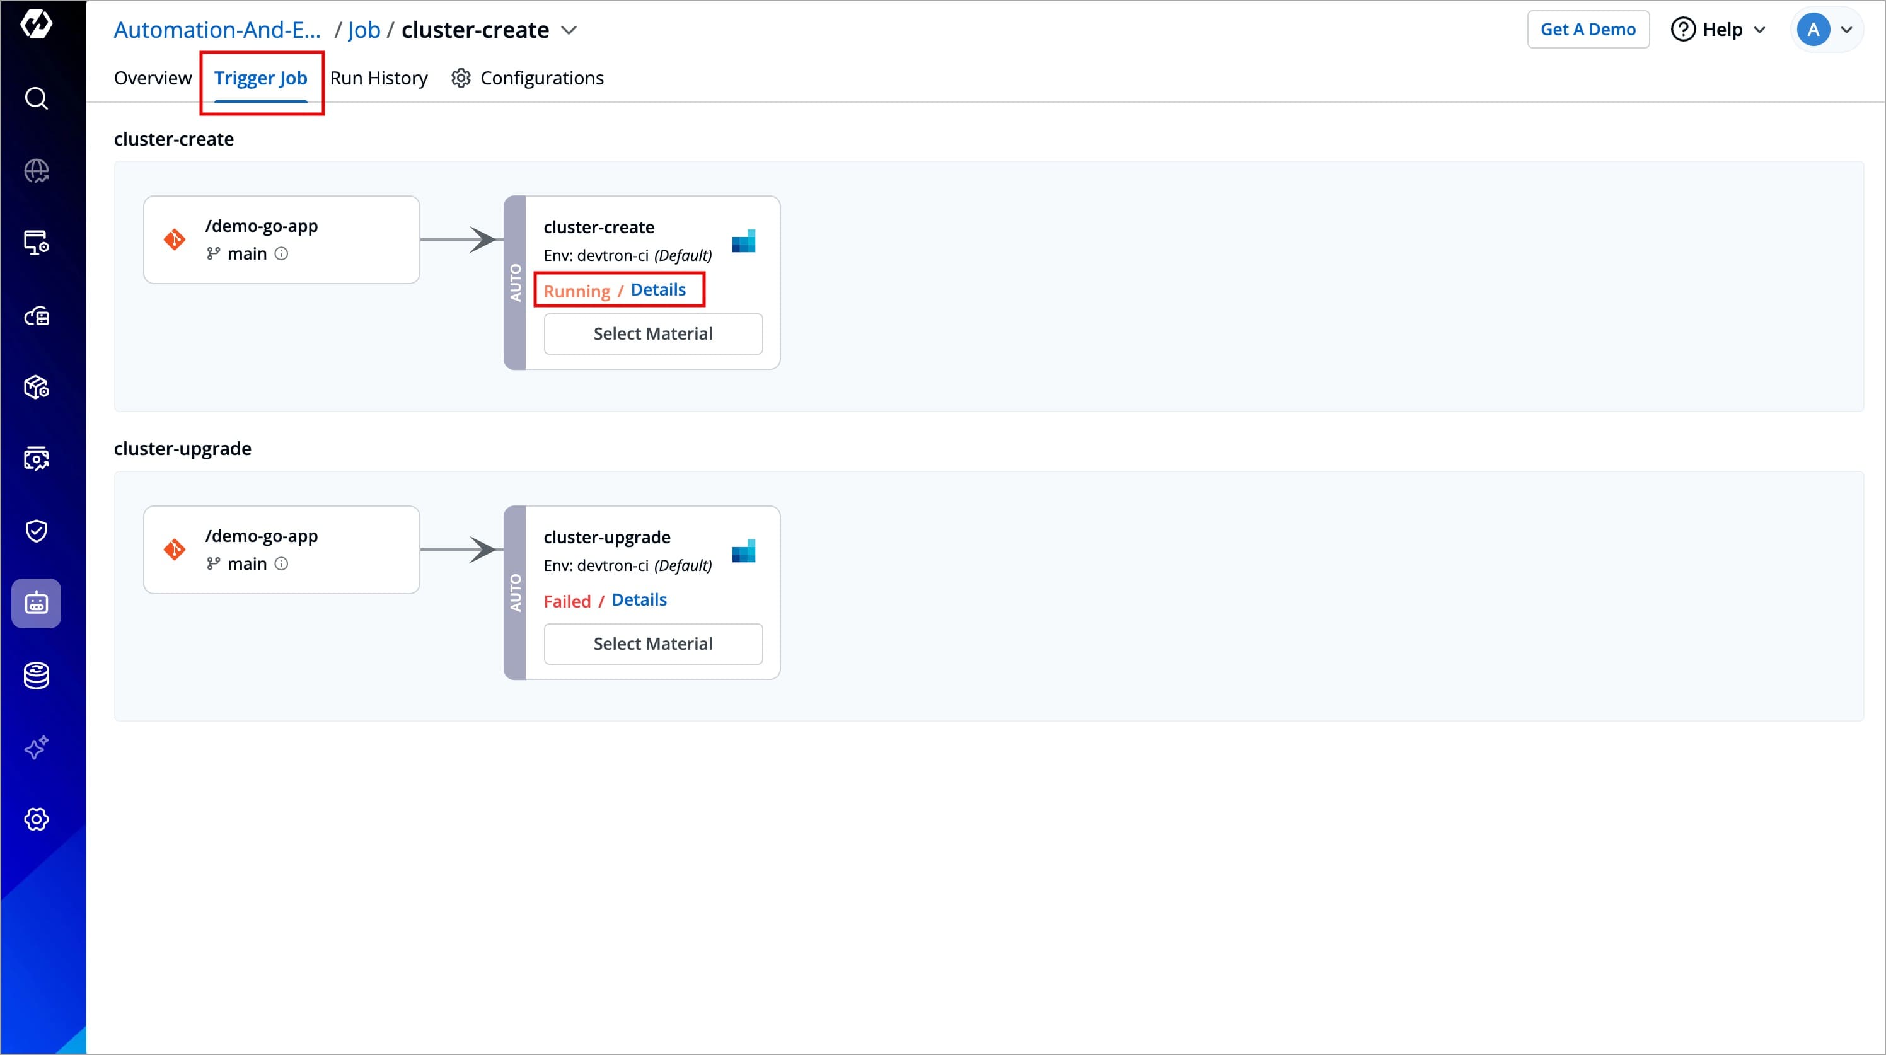Click info icon next to cluster-create main branch

(x=281, y=254)
